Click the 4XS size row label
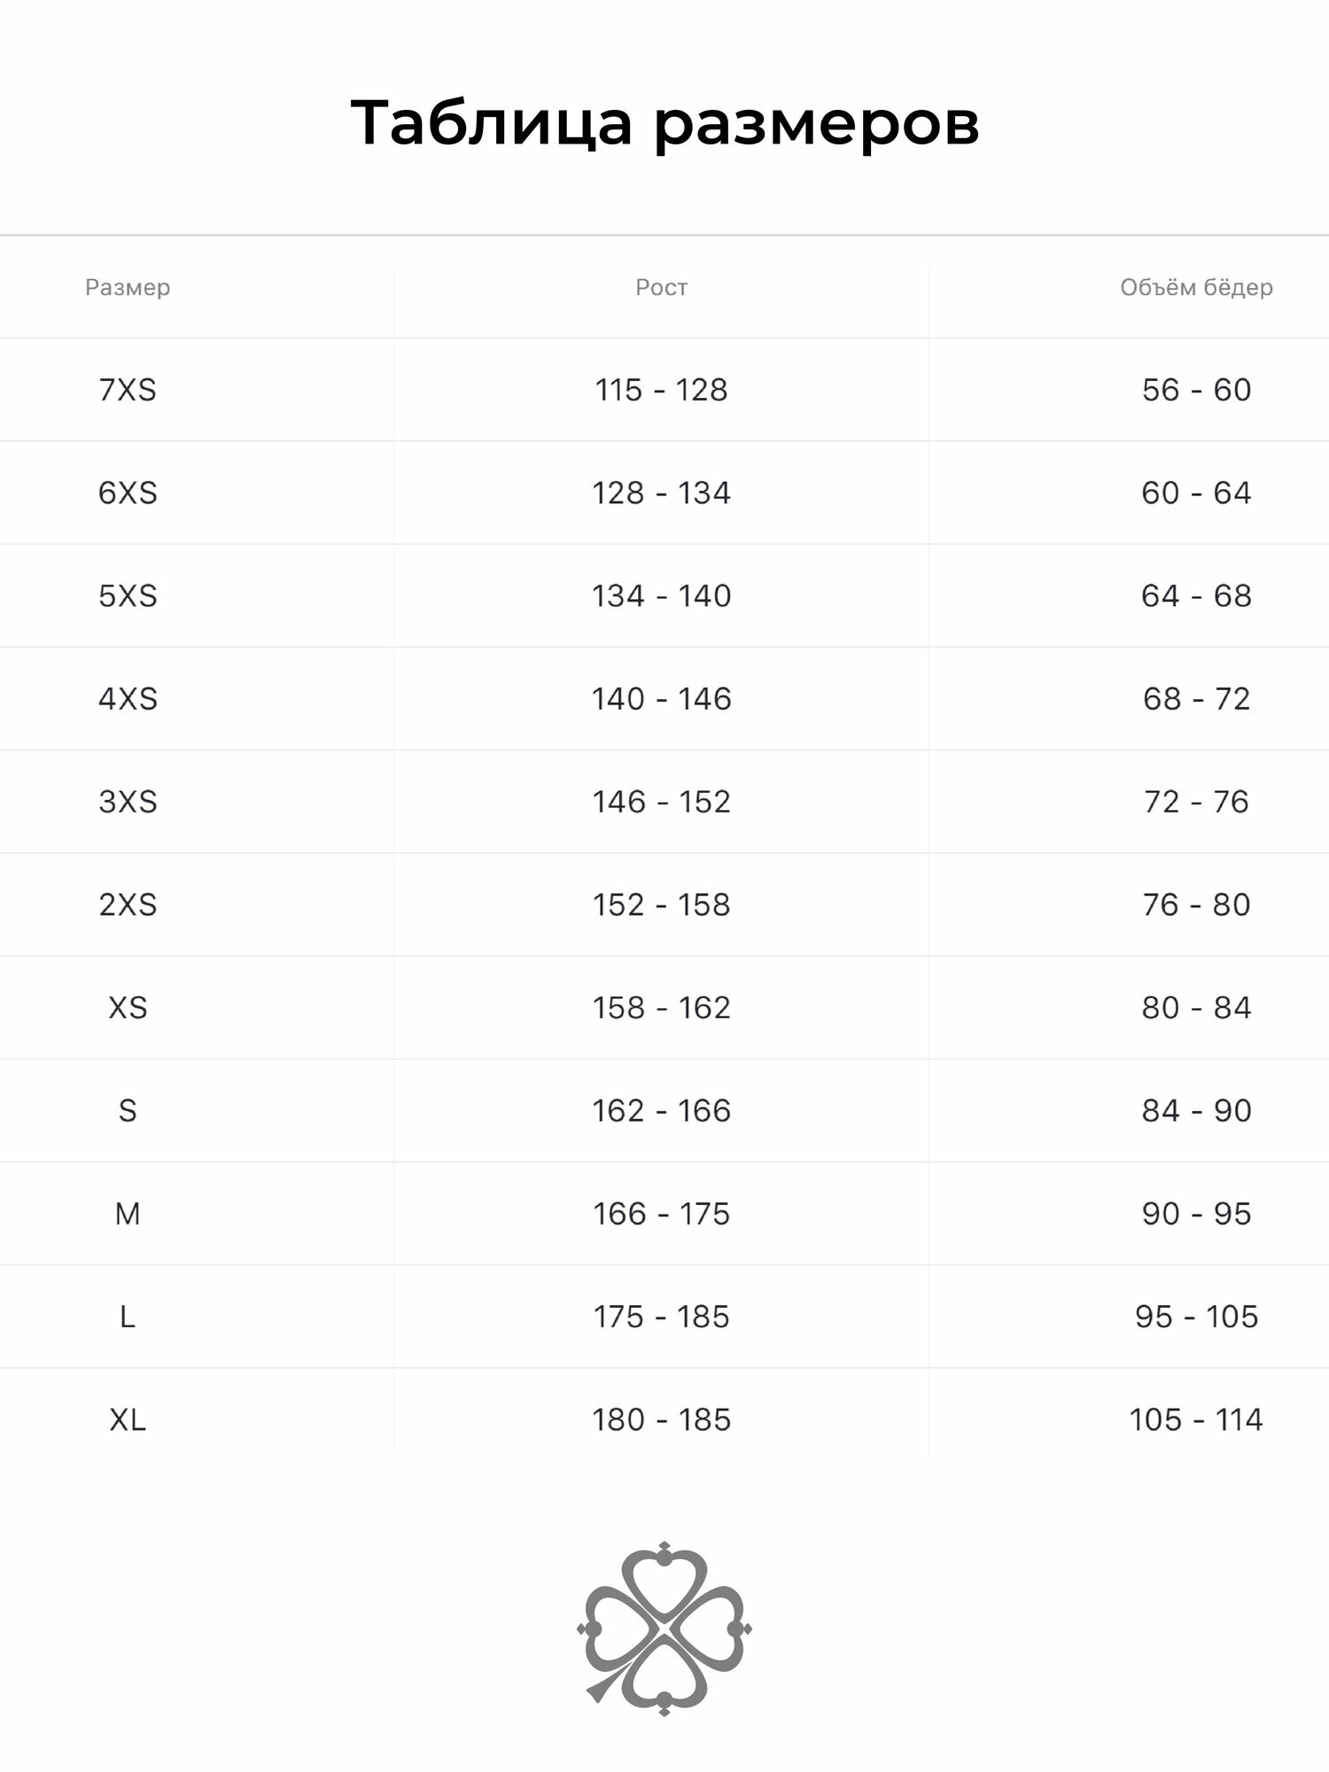Screen dimensions: 1329x1772 pyautogui.click(x=128, y=699)
